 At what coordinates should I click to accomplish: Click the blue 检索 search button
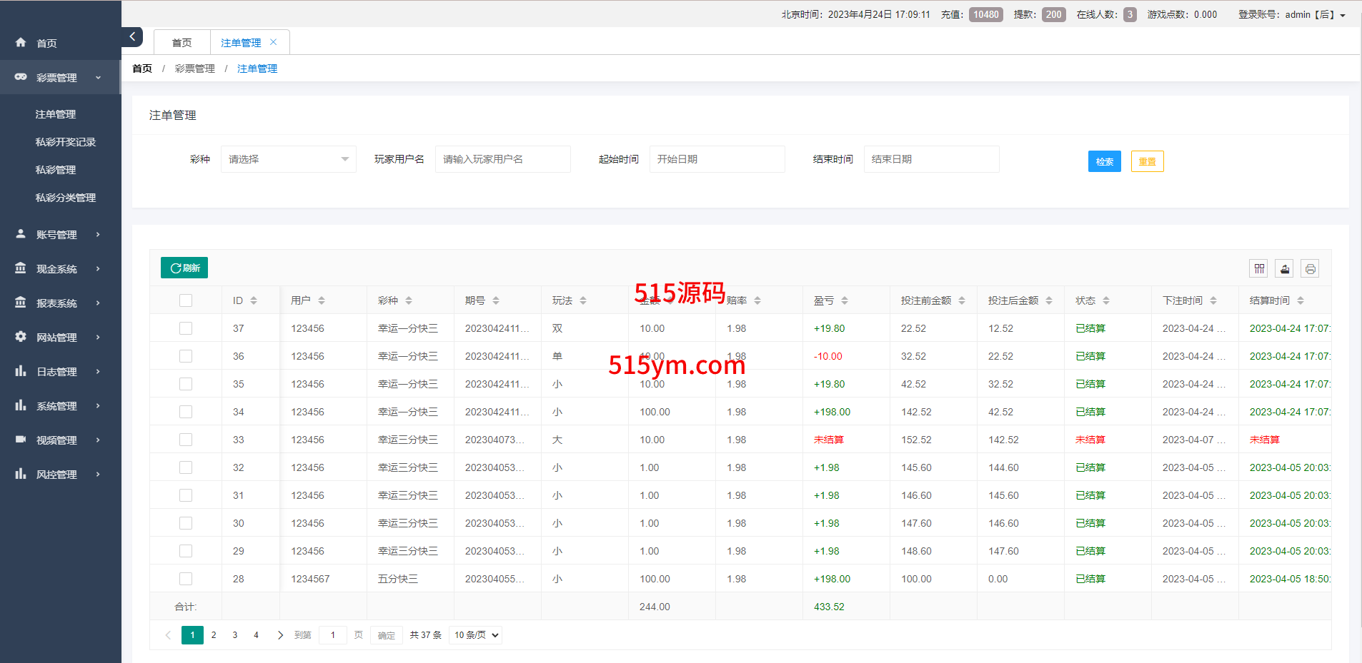point(1104,161)
